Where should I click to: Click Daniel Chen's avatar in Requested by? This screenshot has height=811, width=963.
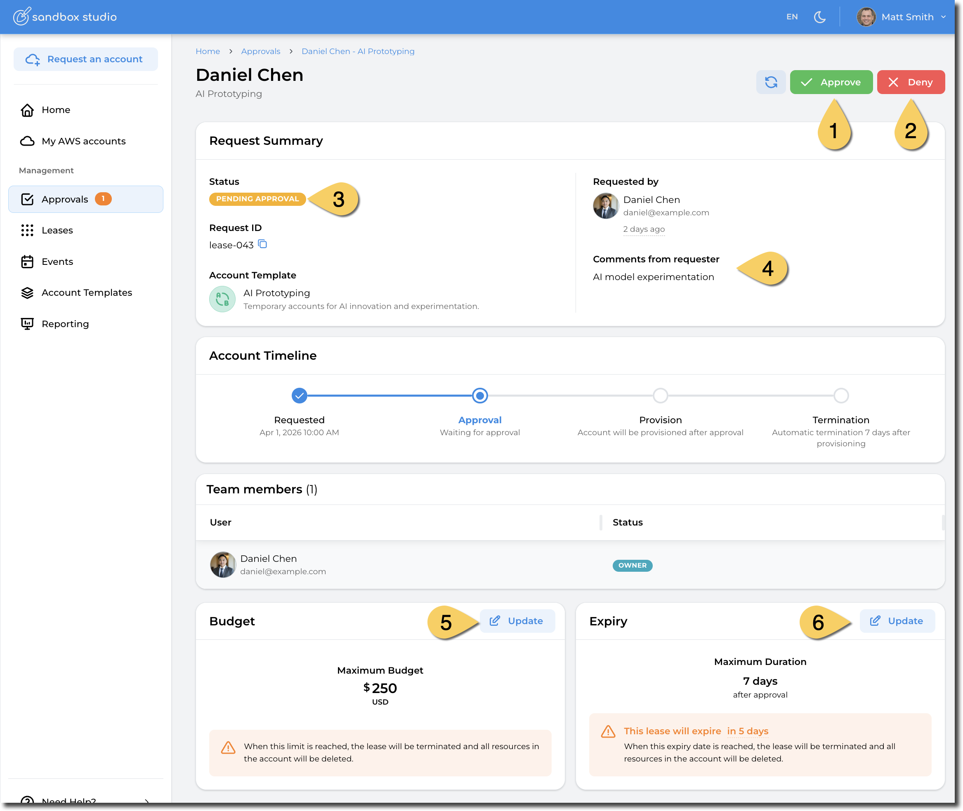[606, 206]
